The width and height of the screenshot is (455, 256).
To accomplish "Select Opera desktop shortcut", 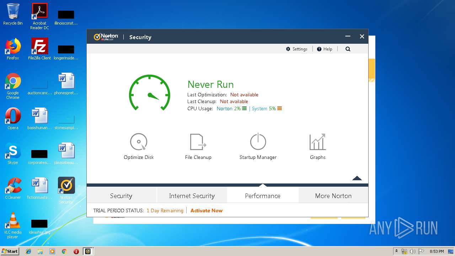I will point(13,119).
